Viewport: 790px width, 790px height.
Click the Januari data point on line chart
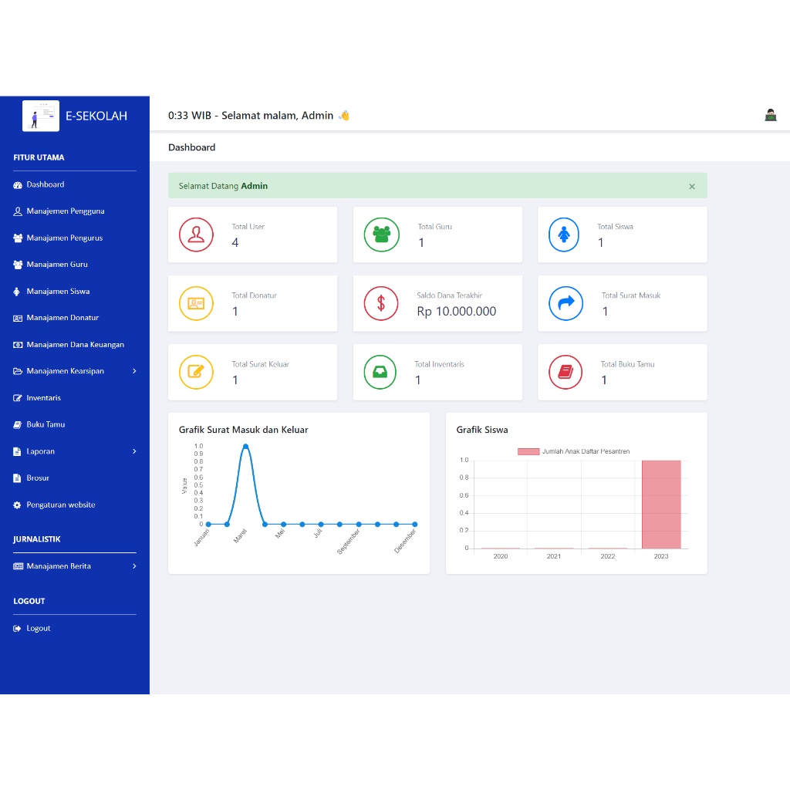pyautogui.click(x=208, y=525)
